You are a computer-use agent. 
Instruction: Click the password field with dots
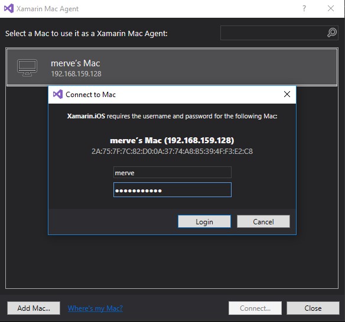coord(172,190)
